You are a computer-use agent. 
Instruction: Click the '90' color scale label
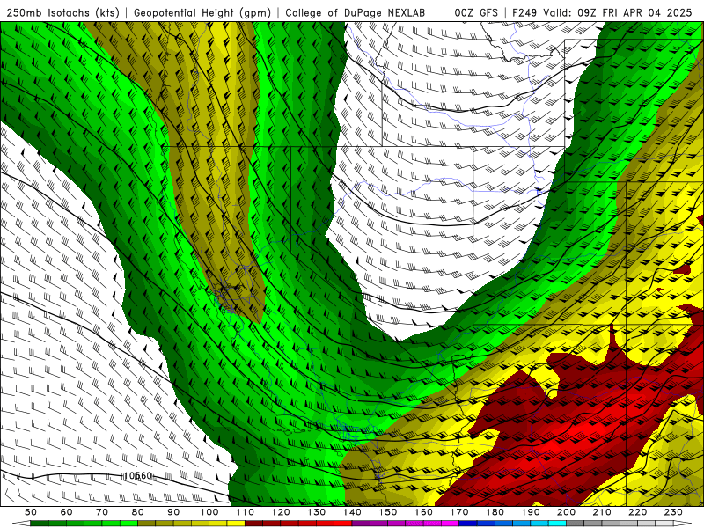point(173,512)
